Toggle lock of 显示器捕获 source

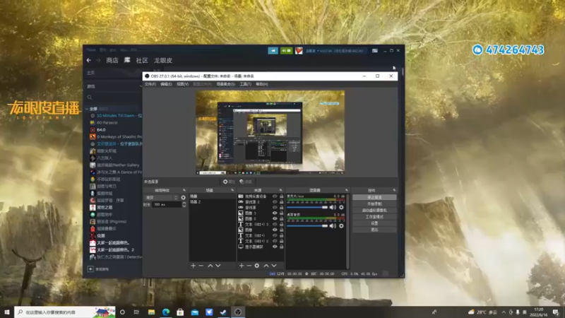pos(281,247)
